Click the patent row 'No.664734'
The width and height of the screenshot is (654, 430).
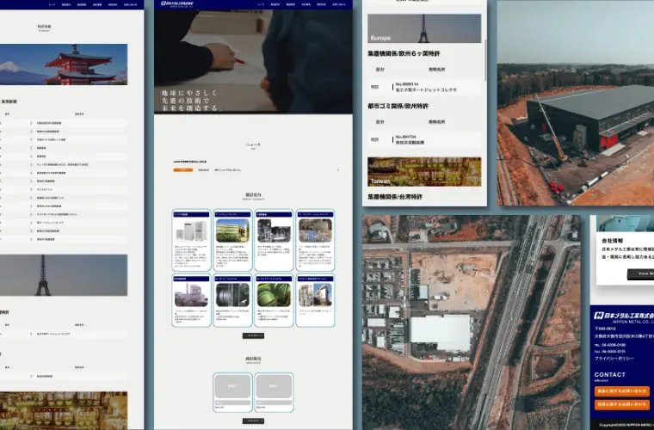point(424,139)
